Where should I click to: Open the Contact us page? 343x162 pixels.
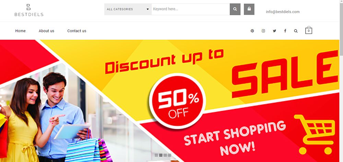pos(77,31)
